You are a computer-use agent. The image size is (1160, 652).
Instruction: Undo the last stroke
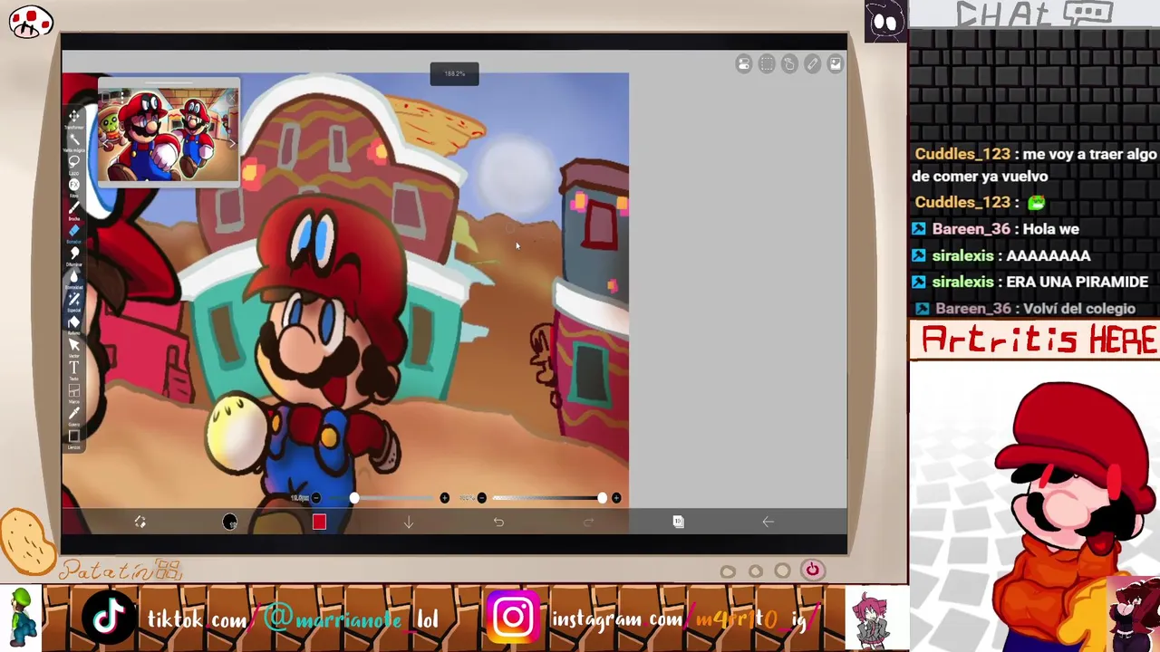pos(498,523)
